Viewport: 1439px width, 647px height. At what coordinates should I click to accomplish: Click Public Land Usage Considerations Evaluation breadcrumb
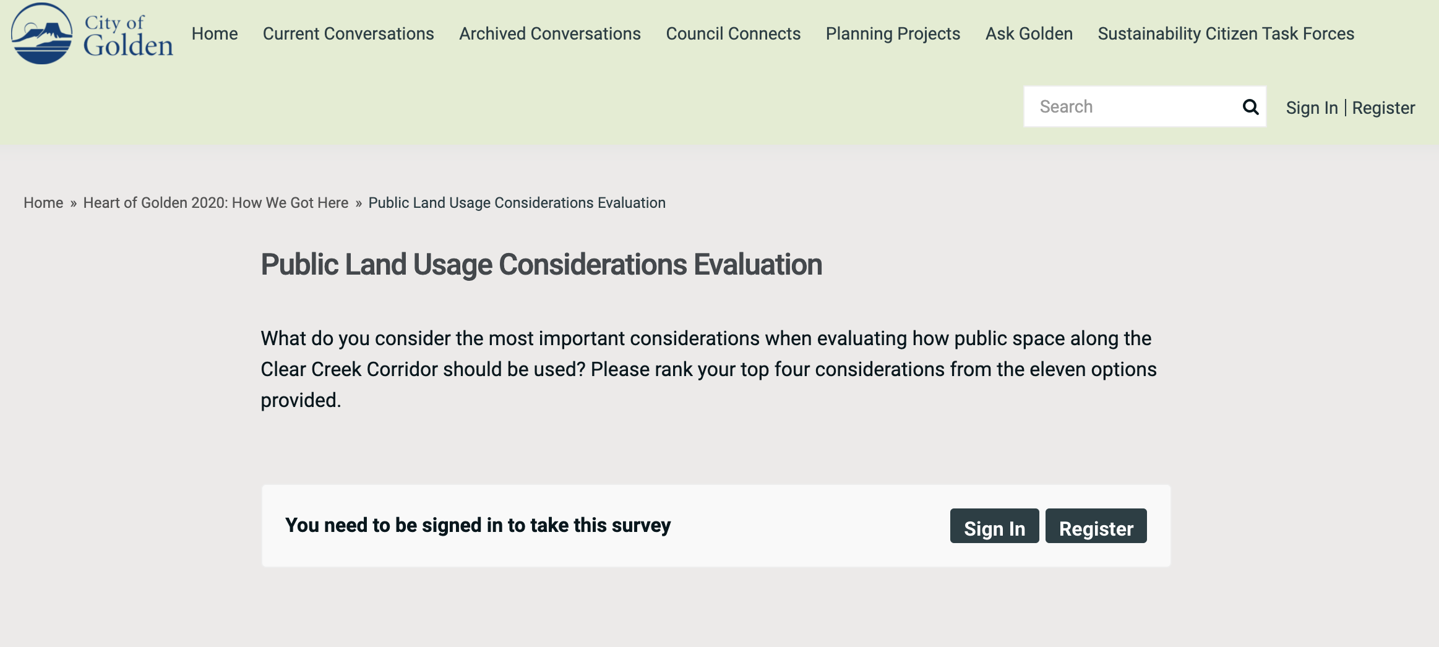[x=517, y=203]
